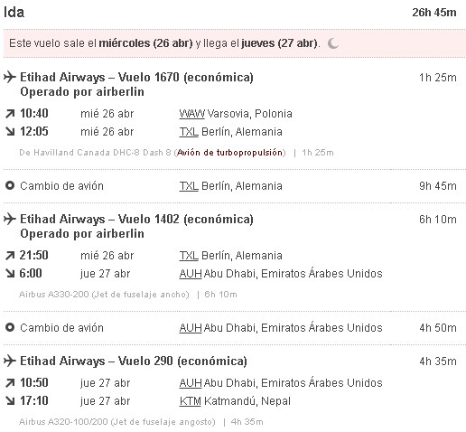Click the 'Ida' section heading
Viewport: 466px width, 432px height.
click(14, 13)
